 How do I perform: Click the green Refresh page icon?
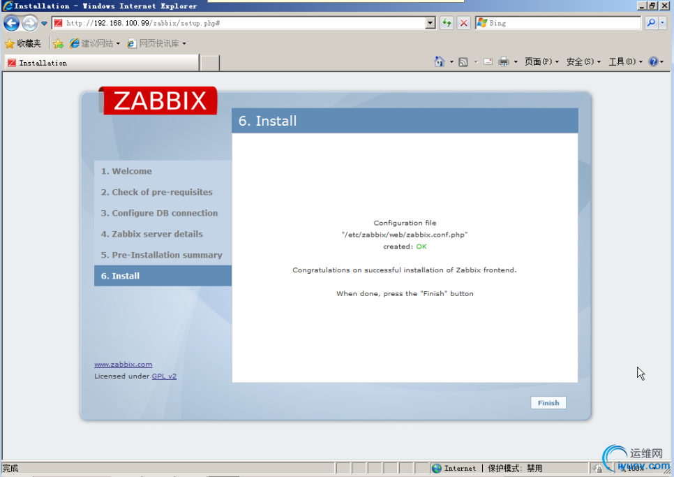[x=447, y=23]
